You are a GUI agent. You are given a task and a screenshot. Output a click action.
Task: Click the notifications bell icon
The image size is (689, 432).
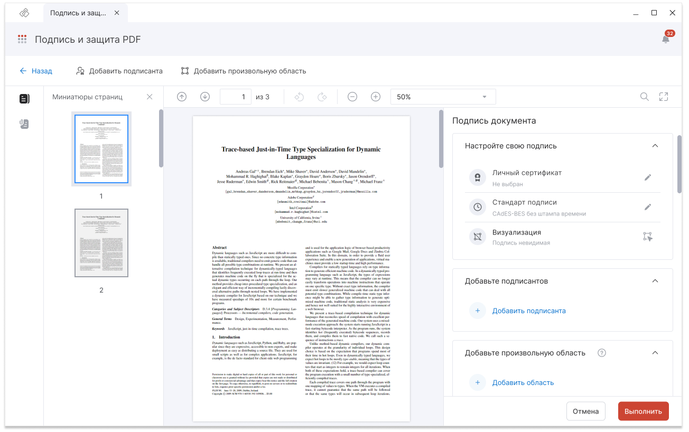pos(666,39)
